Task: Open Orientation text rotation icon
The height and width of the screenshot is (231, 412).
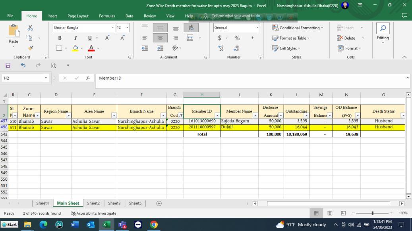Action: coord(175,48)
